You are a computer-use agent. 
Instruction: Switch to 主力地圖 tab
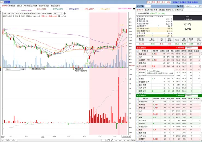point(34,6)
